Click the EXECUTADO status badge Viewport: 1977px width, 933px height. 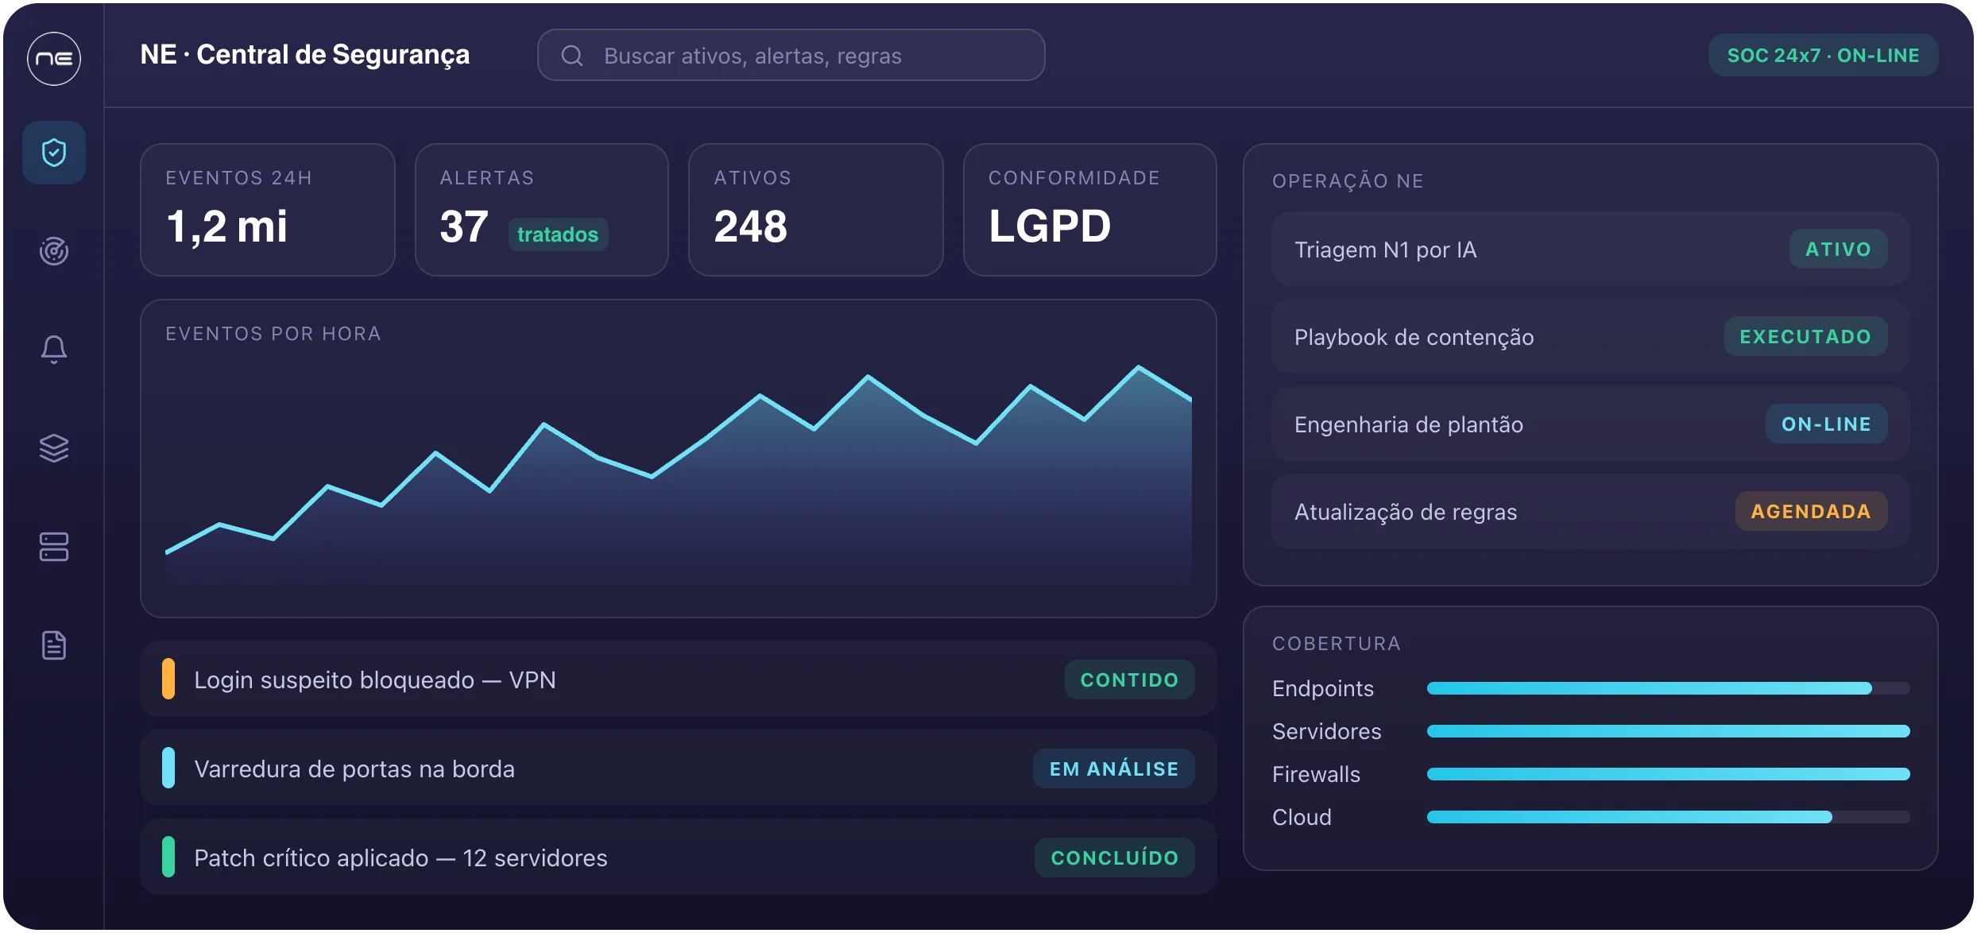pos(1805,337)
